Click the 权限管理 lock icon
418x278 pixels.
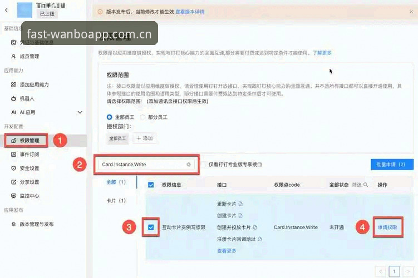(13, 141)
